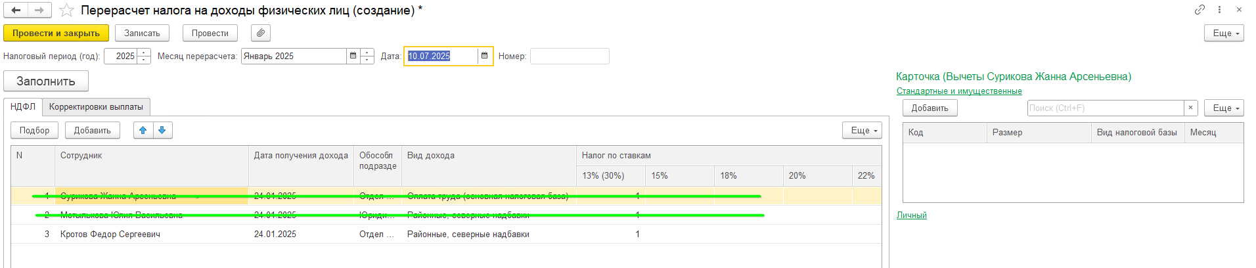Image resolution: width=1256 pixels, height=268 pixels.
Task: Clear the search field with X
Action: point(1190,108)
